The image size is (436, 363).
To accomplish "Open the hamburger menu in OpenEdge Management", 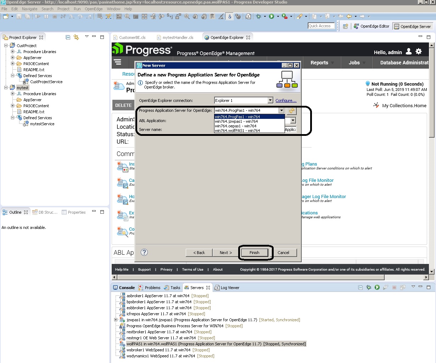I will pos(117,62).
